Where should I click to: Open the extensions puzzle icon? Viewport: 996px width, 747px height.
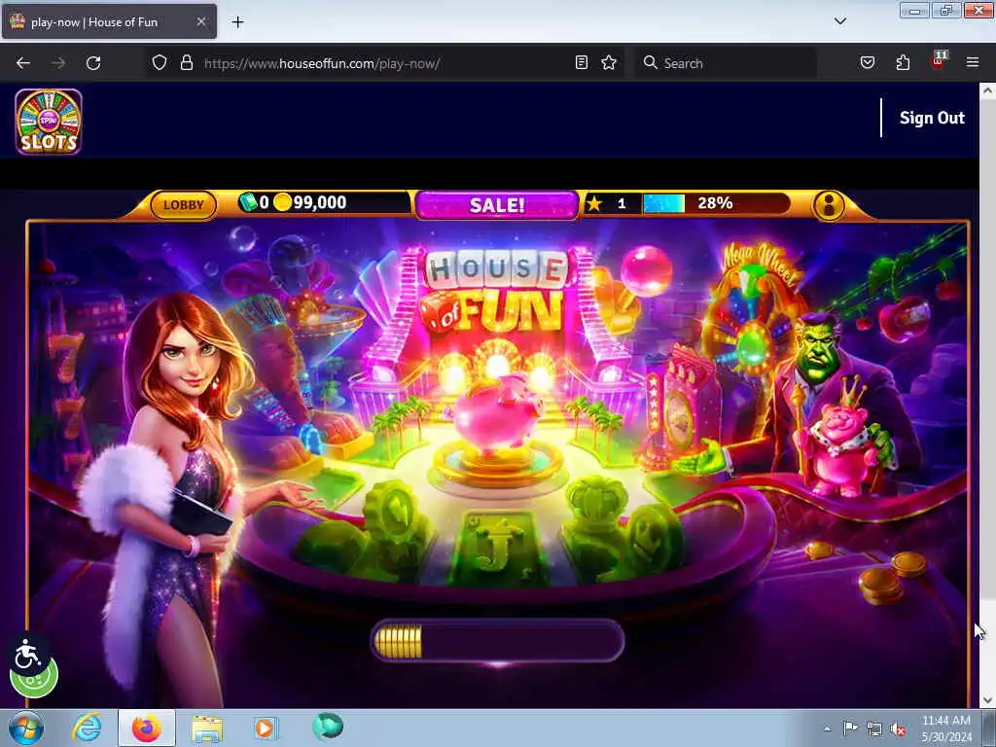click(x=903, y=62)
